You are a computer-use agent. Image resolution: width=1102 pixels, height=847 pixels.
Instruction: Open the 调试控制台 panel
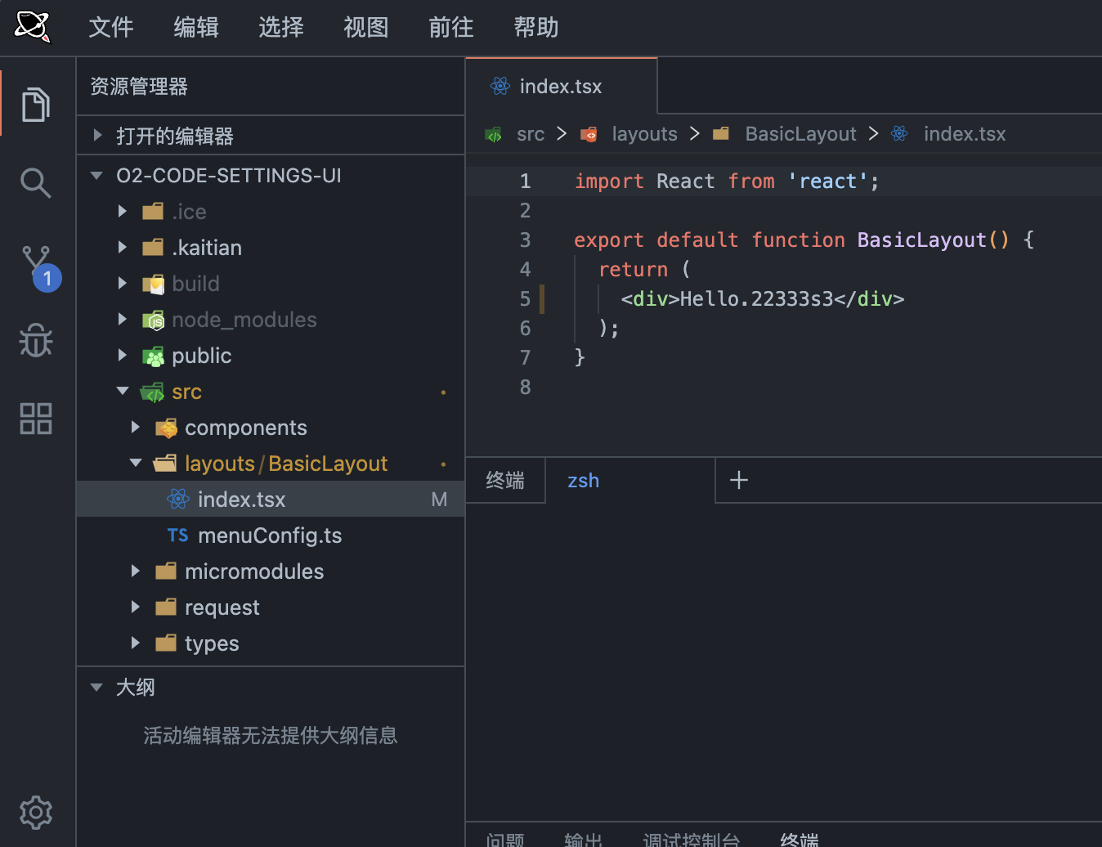click(x=691, y=839)
